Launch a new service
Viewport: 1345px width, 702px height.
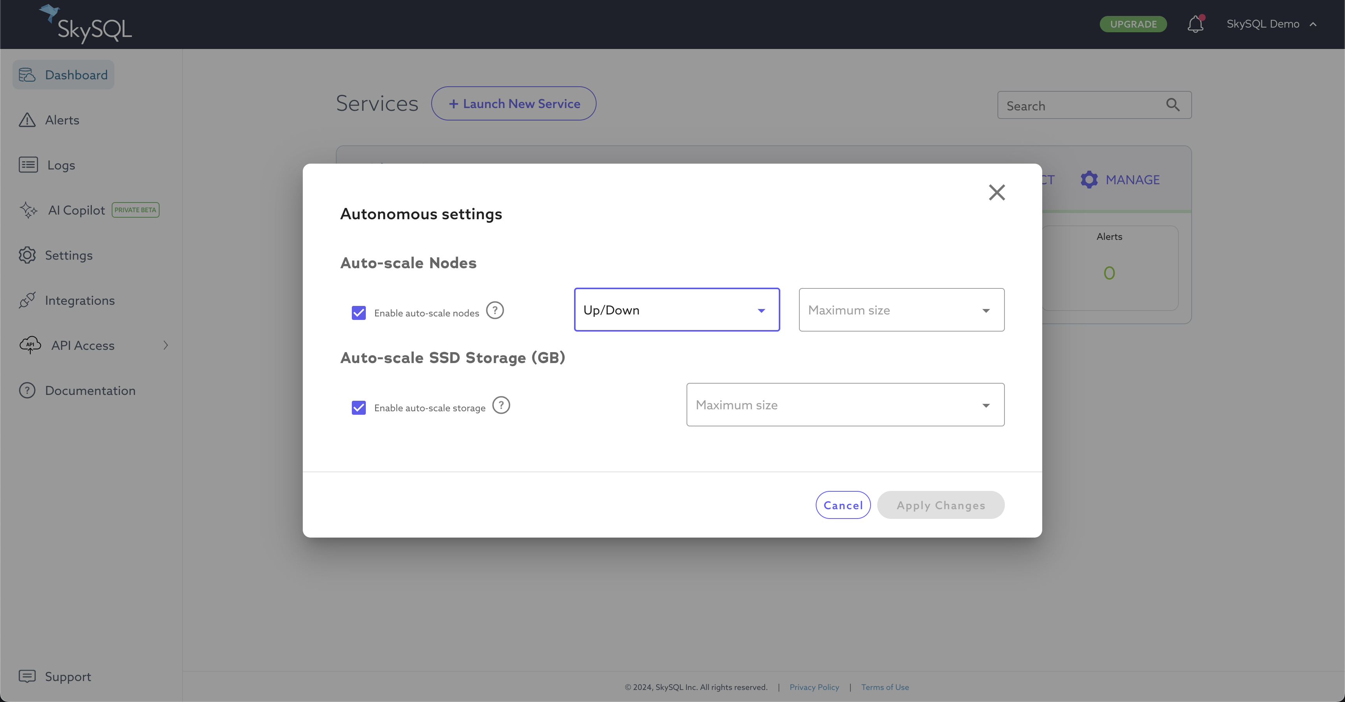pos(513,103)
